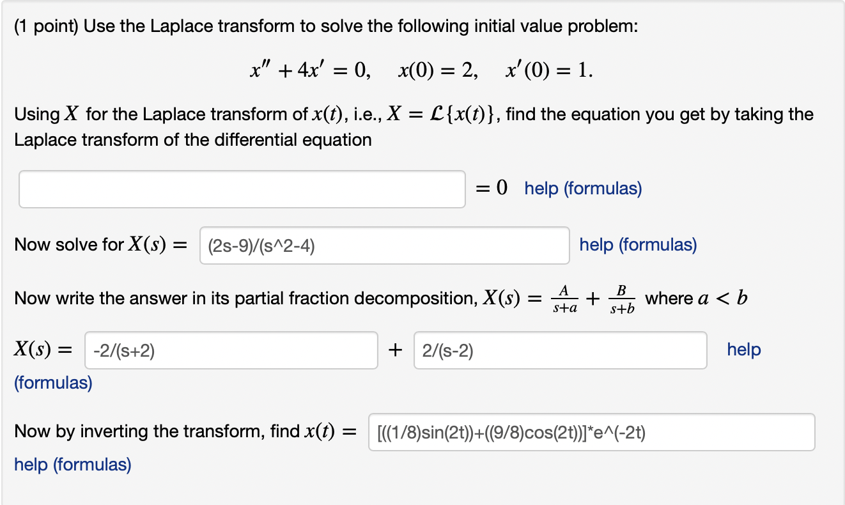845x505 pixels.
Task: Open help (formulas) at the bottom of the problem
Action: (x=72, y=465)
